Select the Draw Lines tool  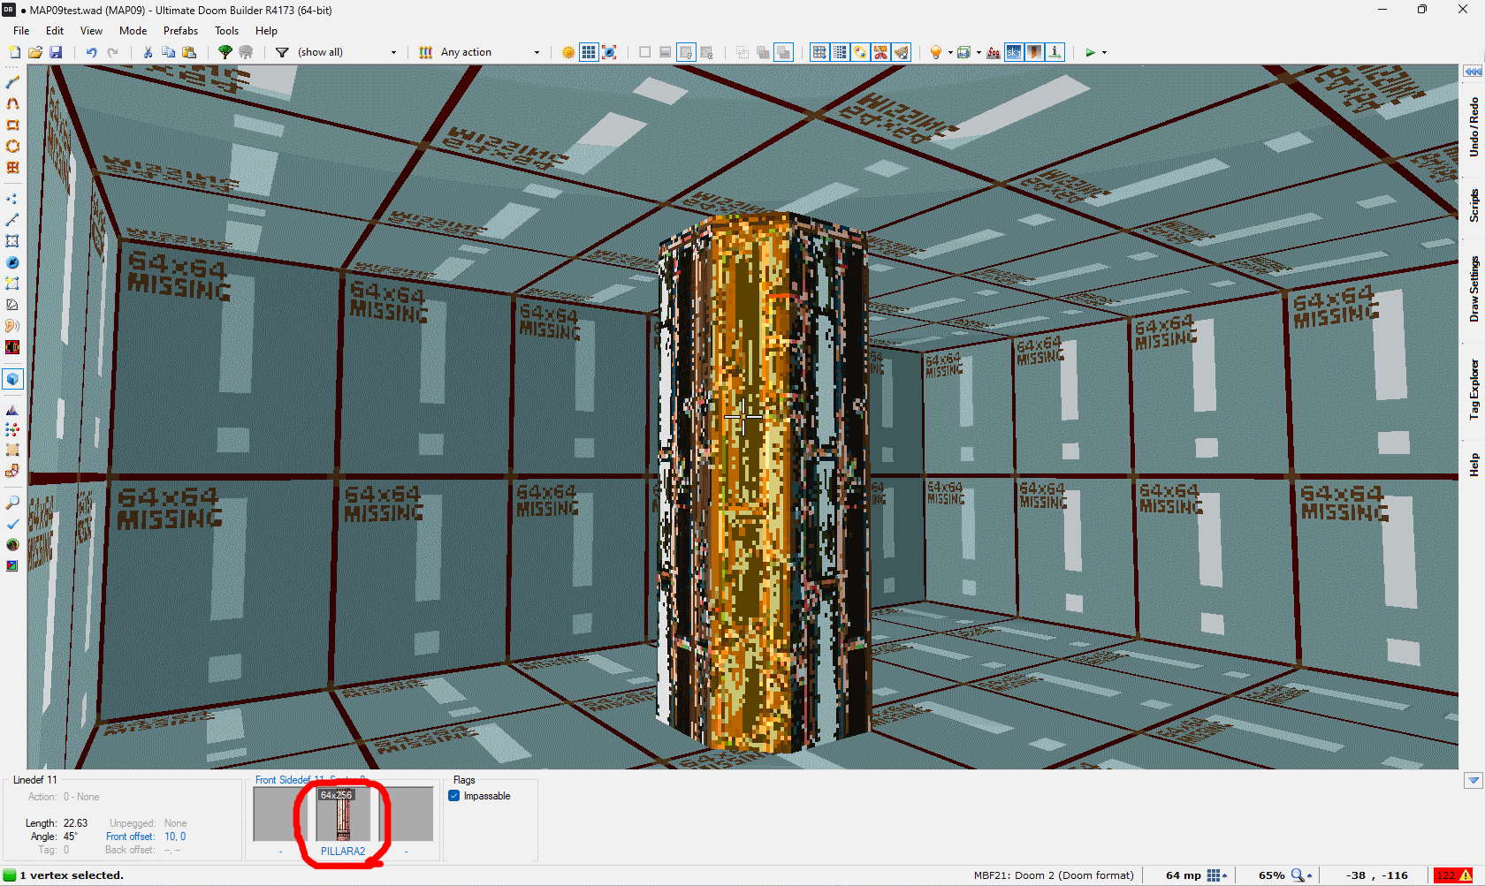12,82
